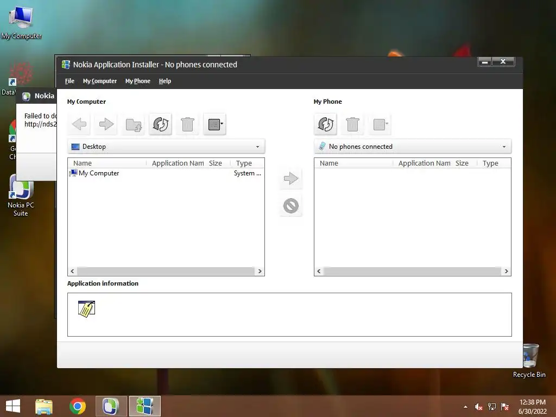The width and height of the screenshot is (556, 417).
Task: Go back in My Computer pane
Action: coord(79,124)
